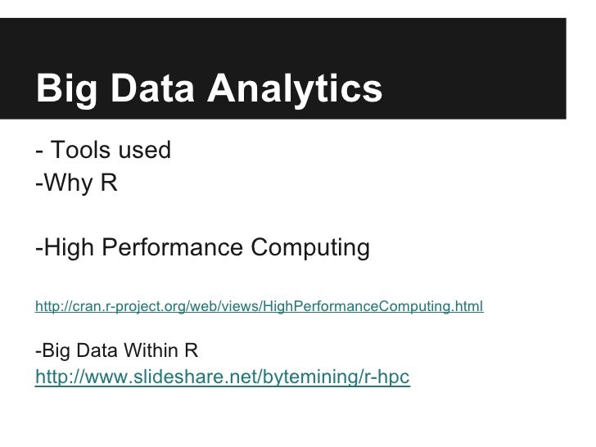Viewport: 596px width, 447px height.
Task: Click the "-High Performance Computing" bullet line
Action: pyautogui.click(x=202, y=247)
